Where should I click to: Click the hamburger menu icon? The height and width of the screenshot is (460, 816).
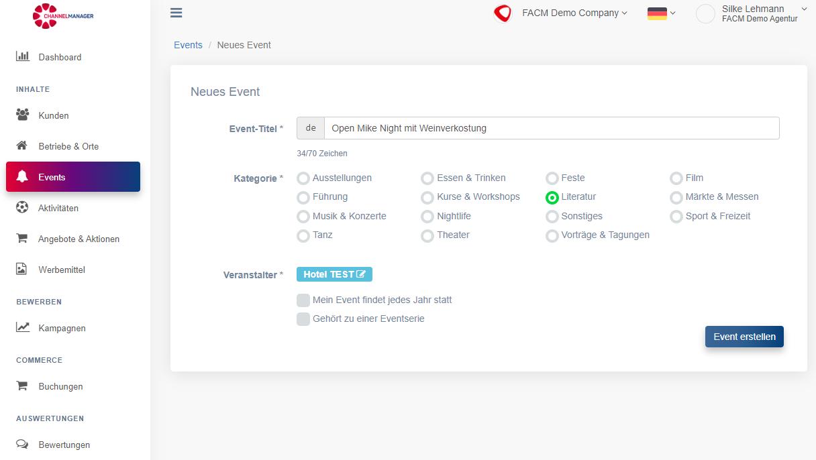point(176,13)
